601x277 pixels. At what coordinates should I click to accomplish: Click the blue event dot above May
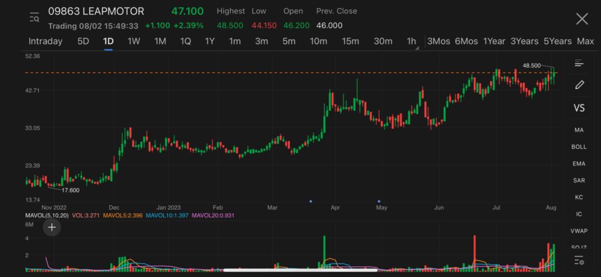(x=379, y=201)
